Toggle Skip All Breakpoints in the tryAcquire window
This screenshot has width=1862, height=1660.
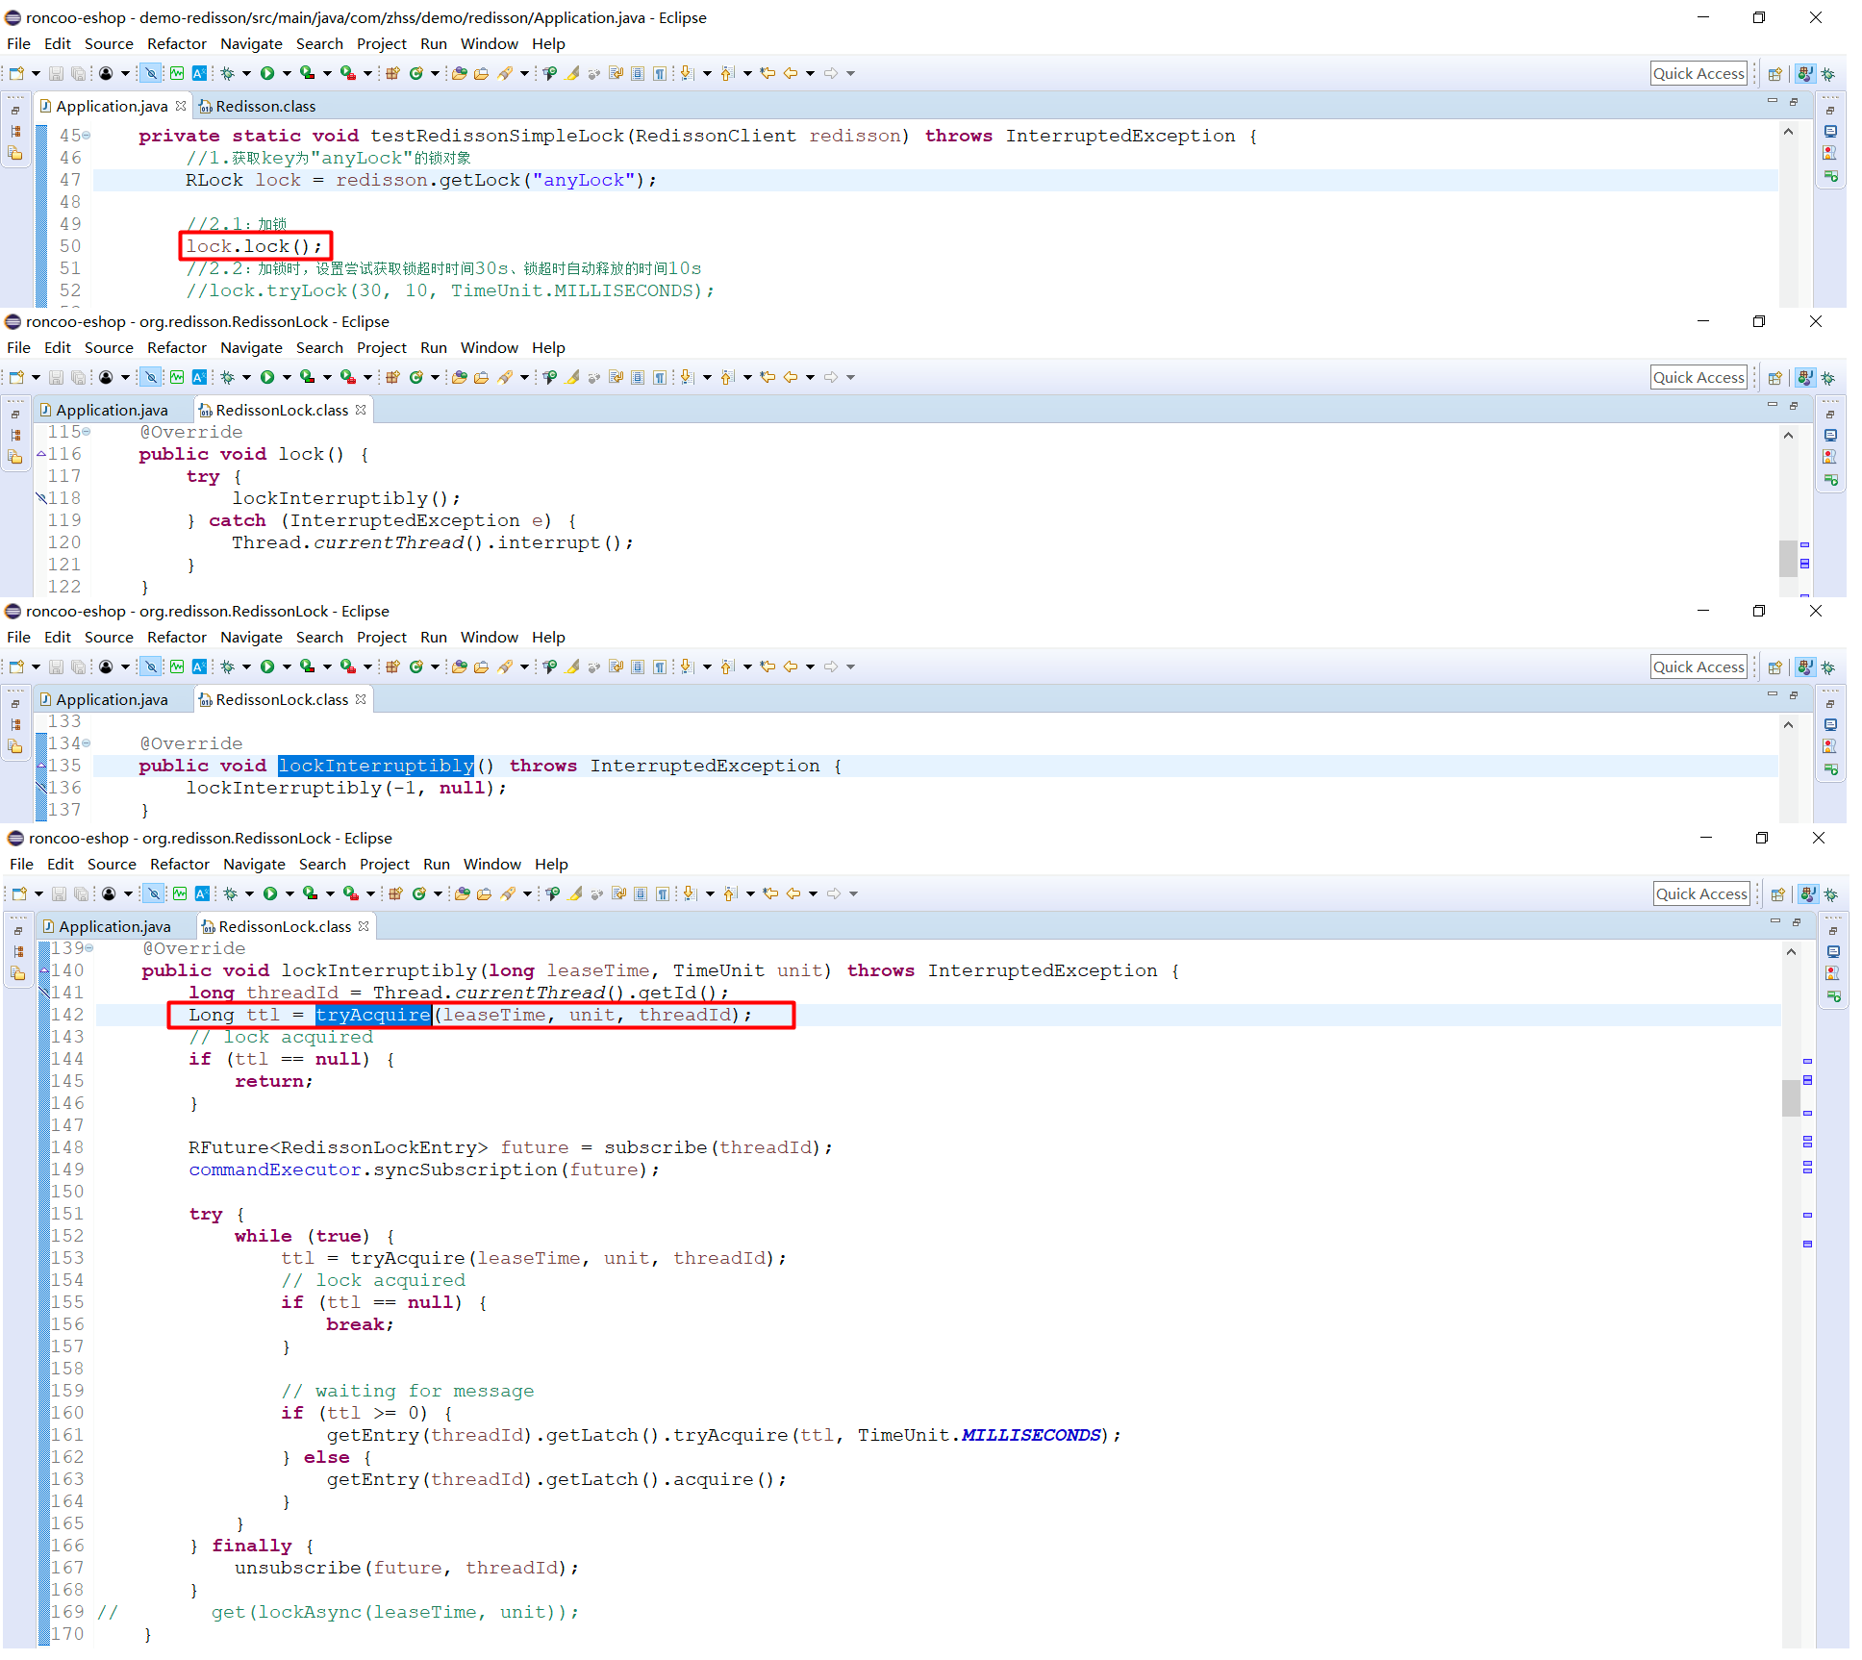coord(154,893)
